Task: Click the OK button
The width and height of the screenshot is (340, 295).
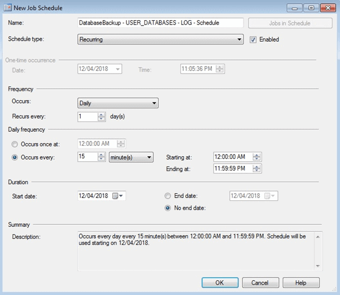Action: [220, 282]
